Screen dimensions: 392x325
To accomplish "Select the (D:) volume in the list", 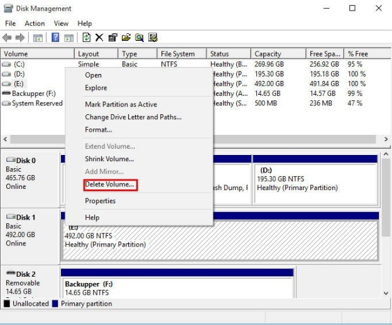I will coord(19,74).
